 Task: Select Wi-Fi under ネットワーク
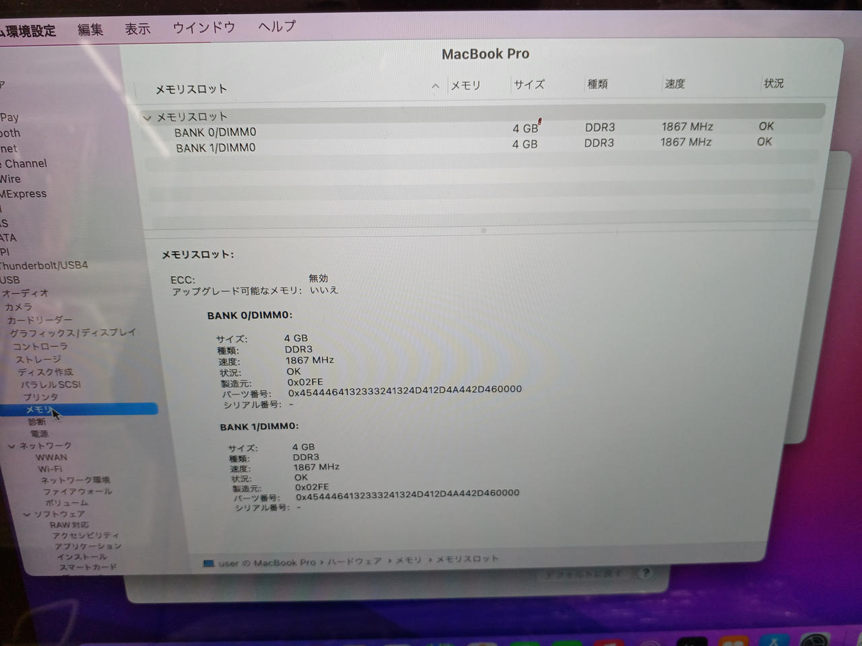(50, 468)
